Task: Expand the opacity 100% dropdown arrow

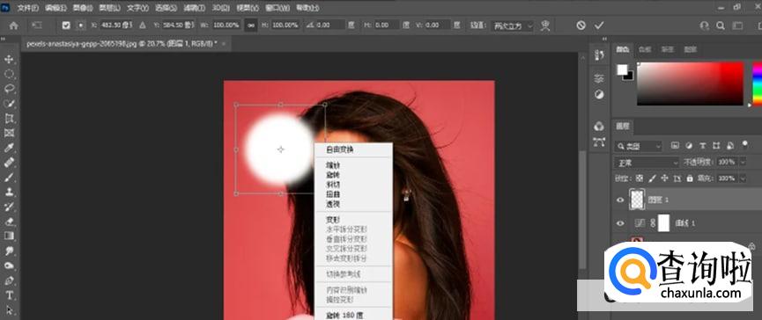Action: click(x=742, y=162)
